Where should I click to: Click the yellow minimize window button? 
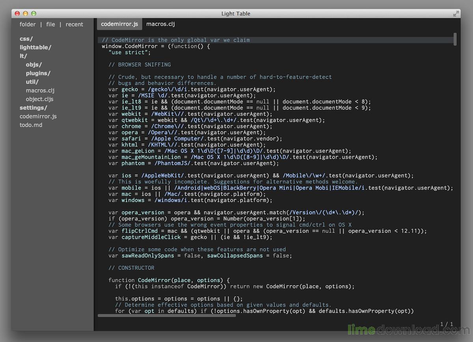pos(26,13)
